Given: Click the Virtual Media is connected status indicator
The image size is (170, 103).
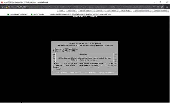Looking at the screenshot, I should tap(17, 14).
